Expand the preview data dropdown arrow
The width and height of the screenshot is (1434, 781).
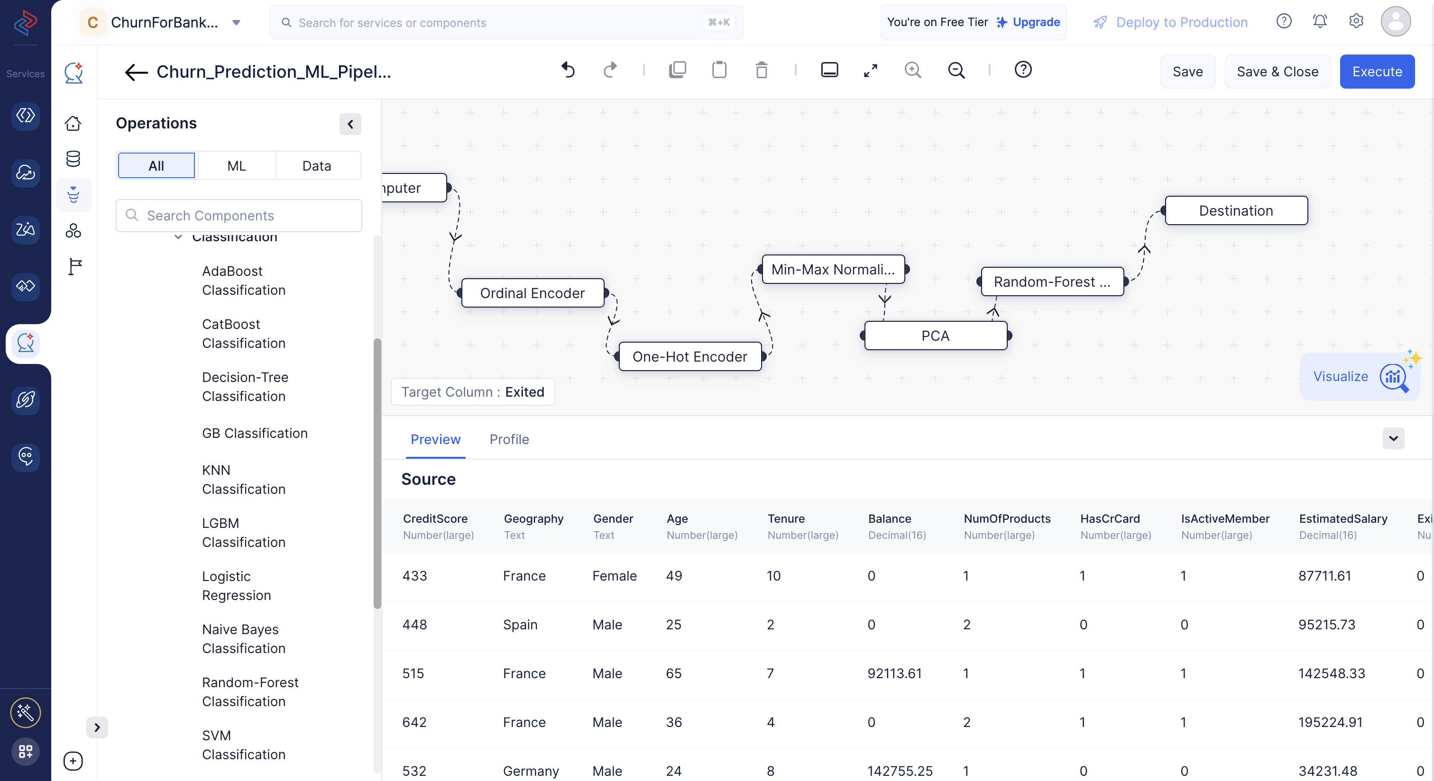(1394, 438)
